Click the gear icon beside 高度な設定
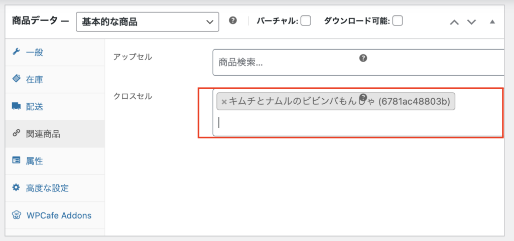The width and height of the screenshot is (514, 241). pos(16,188)
